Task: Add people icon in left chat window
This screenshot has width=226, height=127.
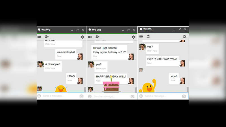Action: [47, 37]
